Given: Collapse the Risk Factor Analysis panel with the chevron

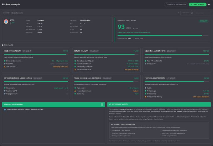Looking at the screenshot, I should pos(209,4).
